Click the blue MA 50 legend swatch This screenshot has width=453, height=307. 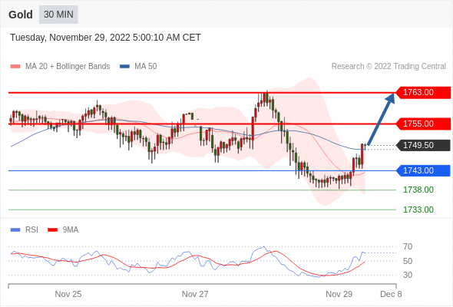click(124, 67)
